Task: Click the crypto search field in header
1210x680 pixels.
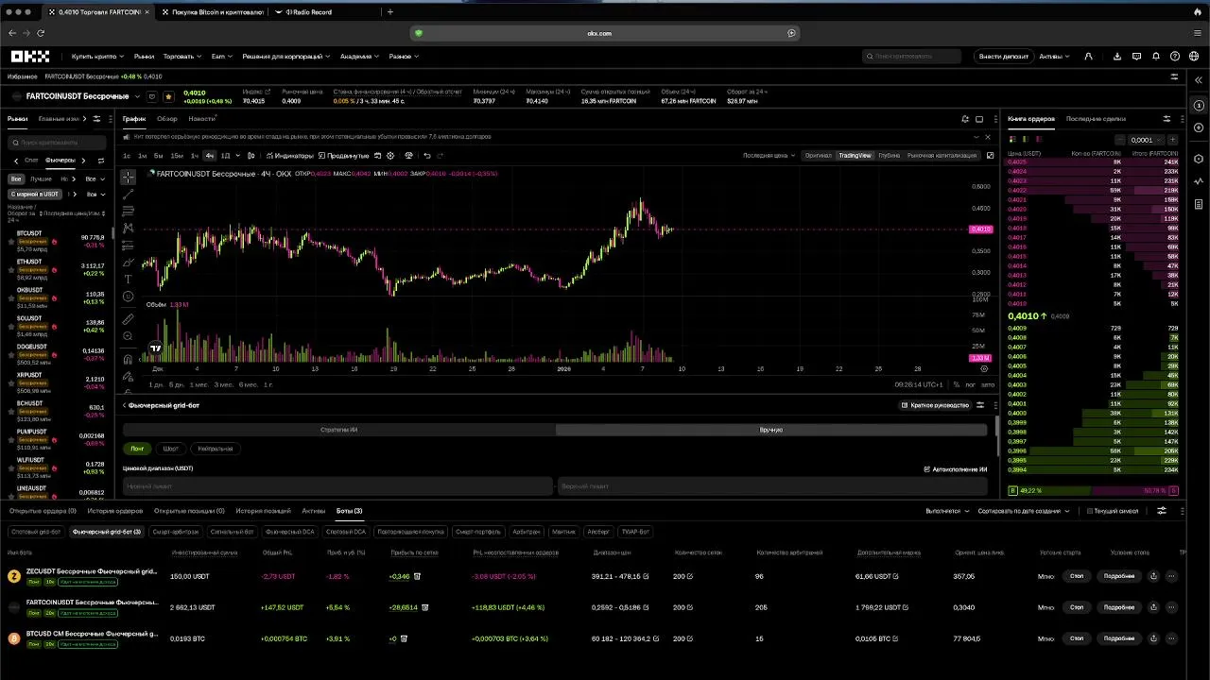Action: (x=911, y=57)
